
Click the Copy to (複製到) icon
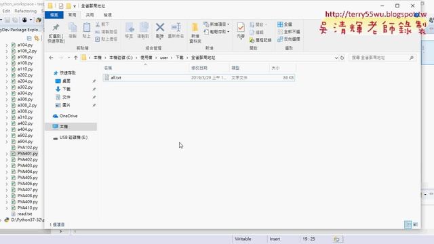coord(143,30)
